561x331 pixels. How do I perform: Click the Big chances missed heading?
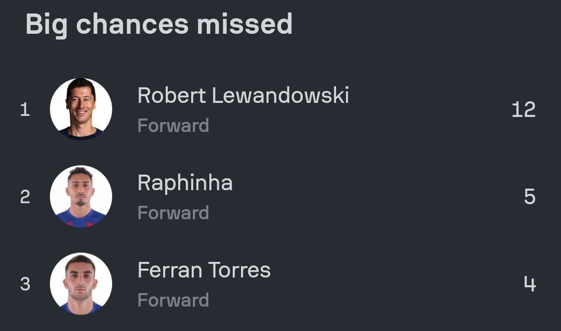tap(159, 24)
